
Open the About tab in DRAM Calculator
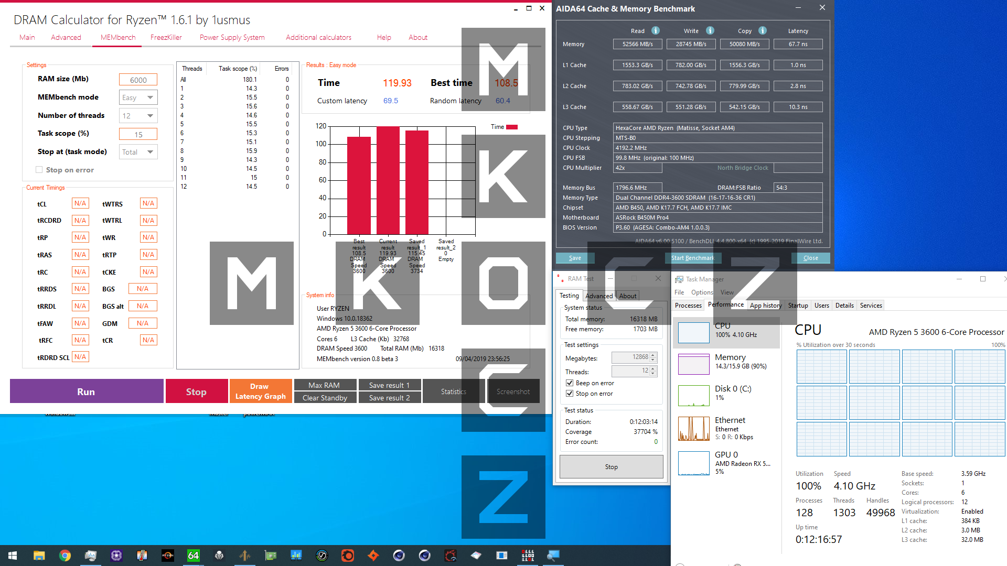418,37
